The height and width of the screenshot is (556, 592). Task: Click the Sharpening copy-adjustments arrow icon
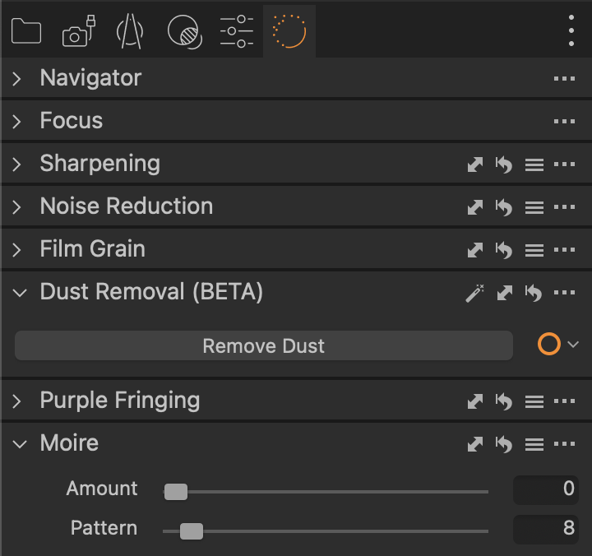[475, 164]
